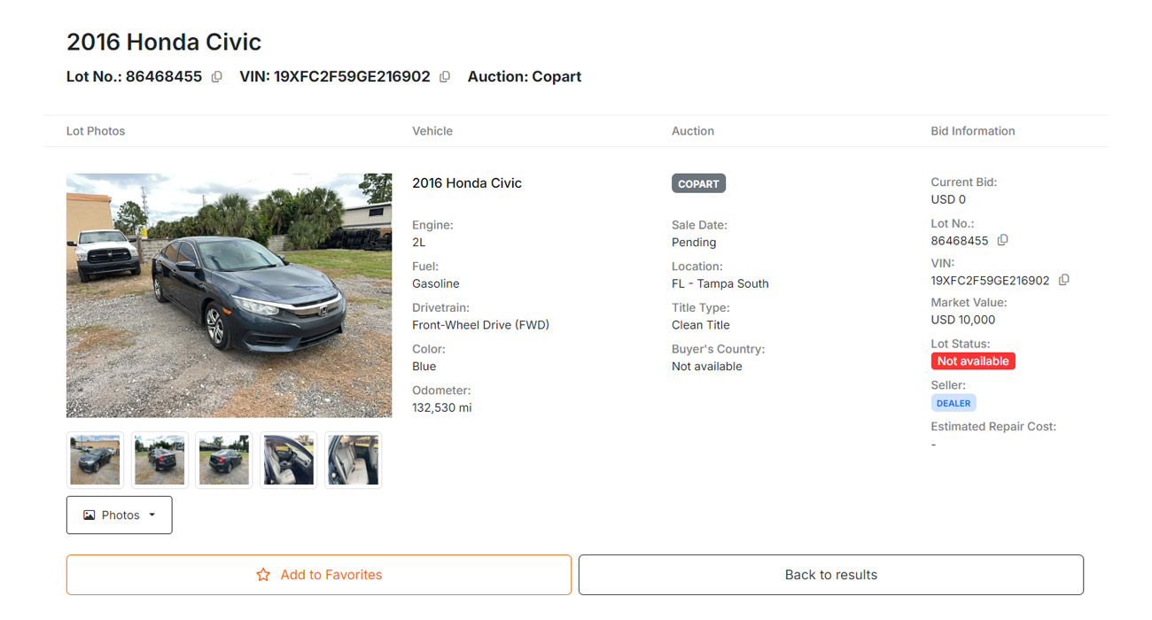
Task: Select the second rear-view thumbnail
Action: (160, 460)
